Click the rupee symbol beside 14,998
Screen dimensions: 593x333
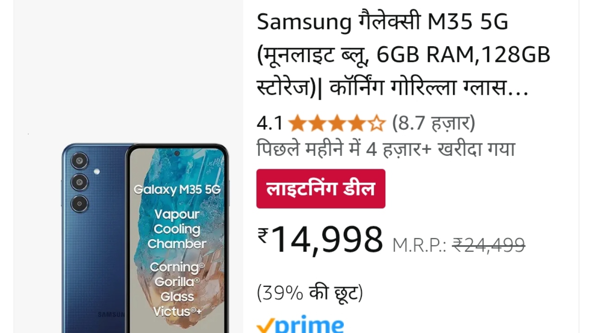[x=263, y=236]
